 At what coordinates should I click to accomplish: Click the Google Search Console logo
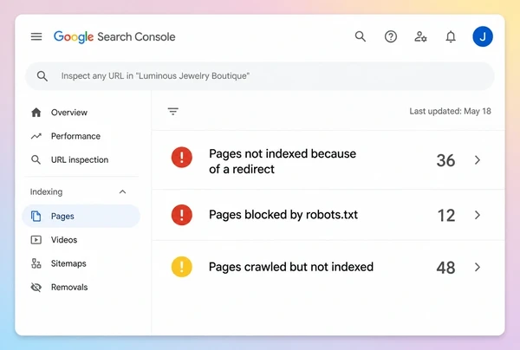pos(114,36)
